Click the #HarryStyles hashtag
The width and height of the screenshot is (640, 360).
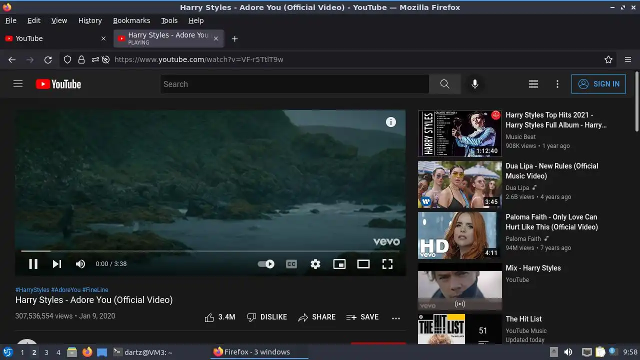(x=32, y=290)
